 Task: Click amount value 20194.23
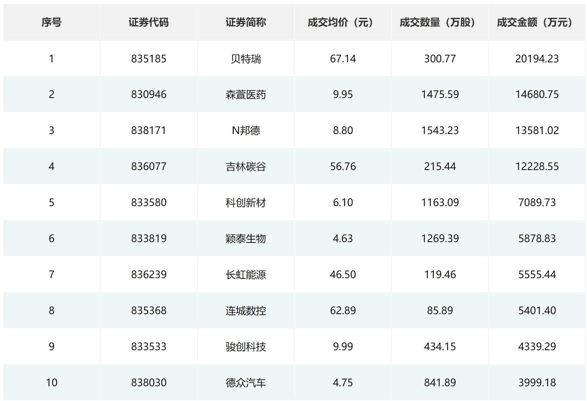[x=537, y=58]
